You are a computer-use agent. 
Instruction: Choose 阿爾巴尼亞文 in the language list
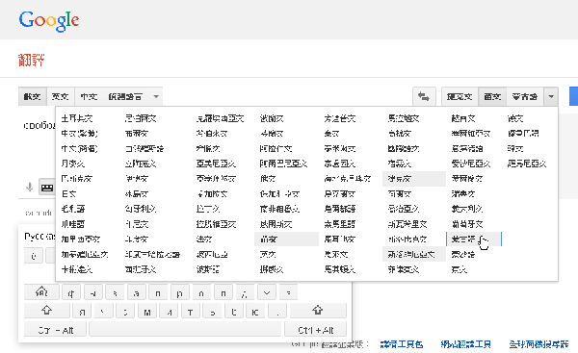click(x=283, y=164)
